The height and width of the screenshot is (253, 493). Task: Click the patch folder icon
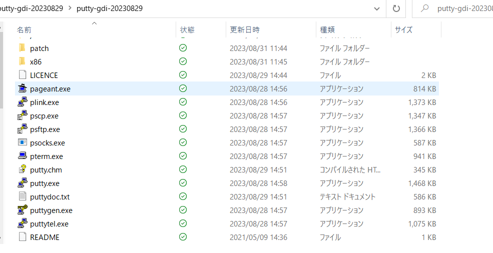pos(23,48)
